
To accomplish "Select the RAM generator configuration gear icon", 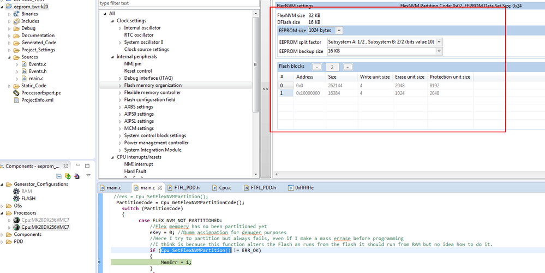I will point(16,191).
